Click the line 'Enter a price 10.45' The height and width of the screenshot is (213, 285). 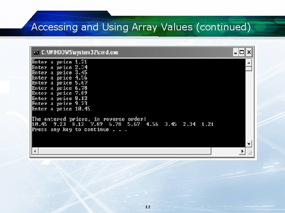coord(61,109)
